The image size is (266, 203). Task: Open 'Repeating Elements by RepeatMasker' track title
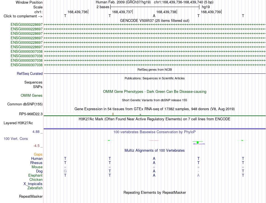point(155,192)
